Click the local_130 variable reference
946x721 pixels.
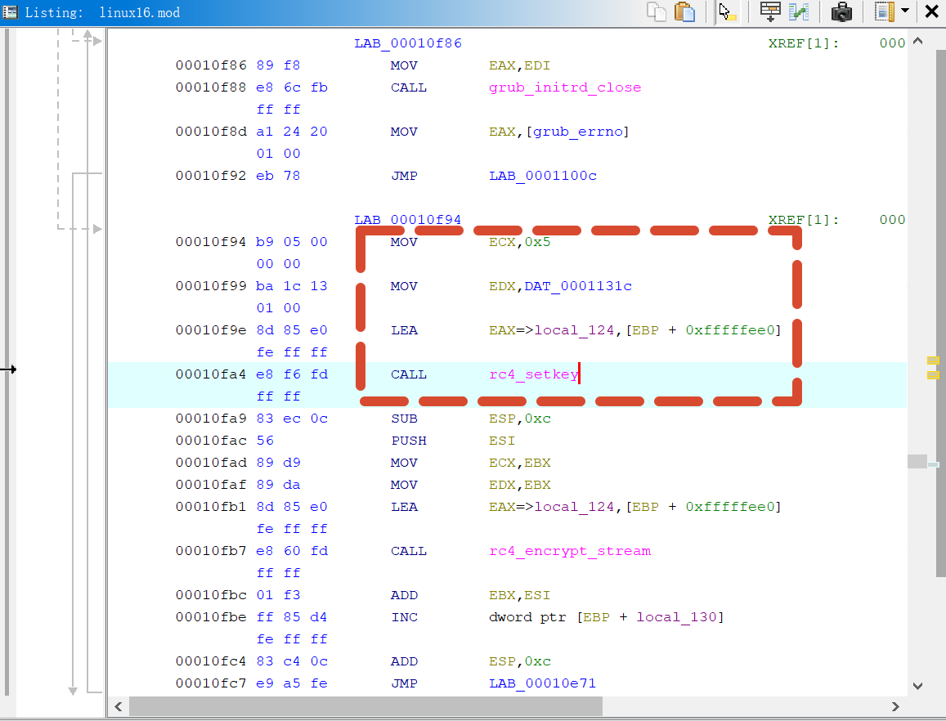pyautogui.click(x=676, y=617)
